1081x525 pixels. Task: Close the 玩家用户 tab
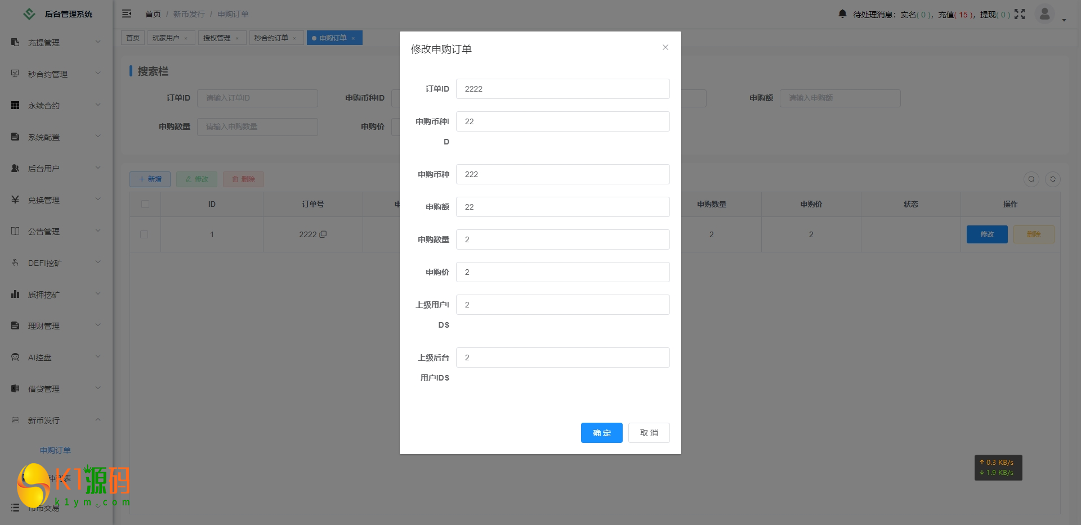tap(186, 38)
